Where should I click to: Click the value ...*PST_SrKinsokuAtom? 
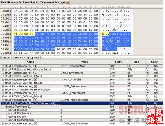(74, 86)
